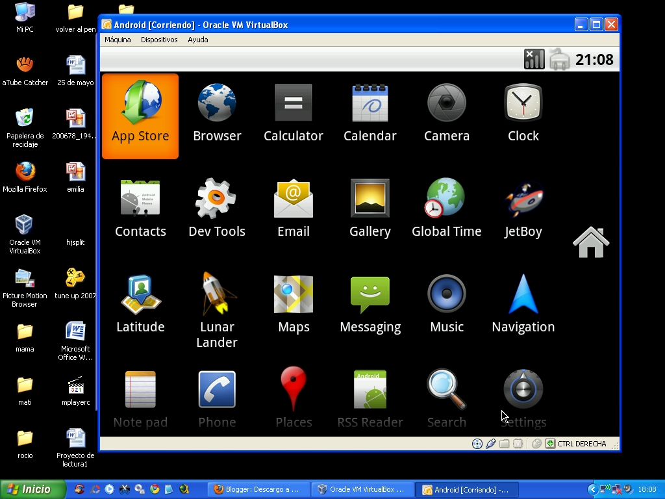
Task: Select the Mi PC desktop icon
Action: (x=25, y=18)
